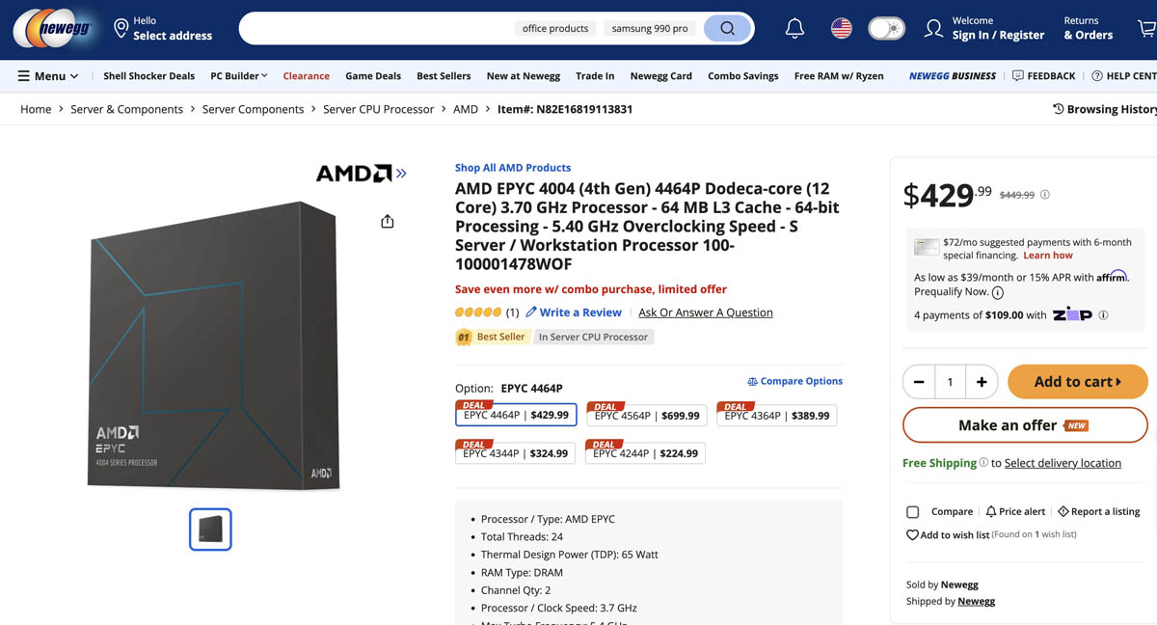Open the shopping cart icon

point(1145,29)
